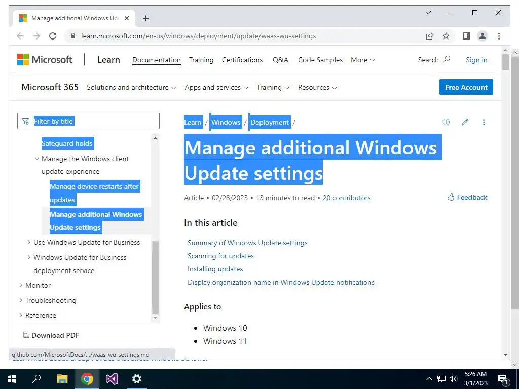
Task: Click the 20 contributors link
Action: coord(347,198)
